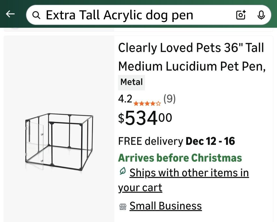
Task: Click the 4.2 rating number
Action: [x=125, y=99]
